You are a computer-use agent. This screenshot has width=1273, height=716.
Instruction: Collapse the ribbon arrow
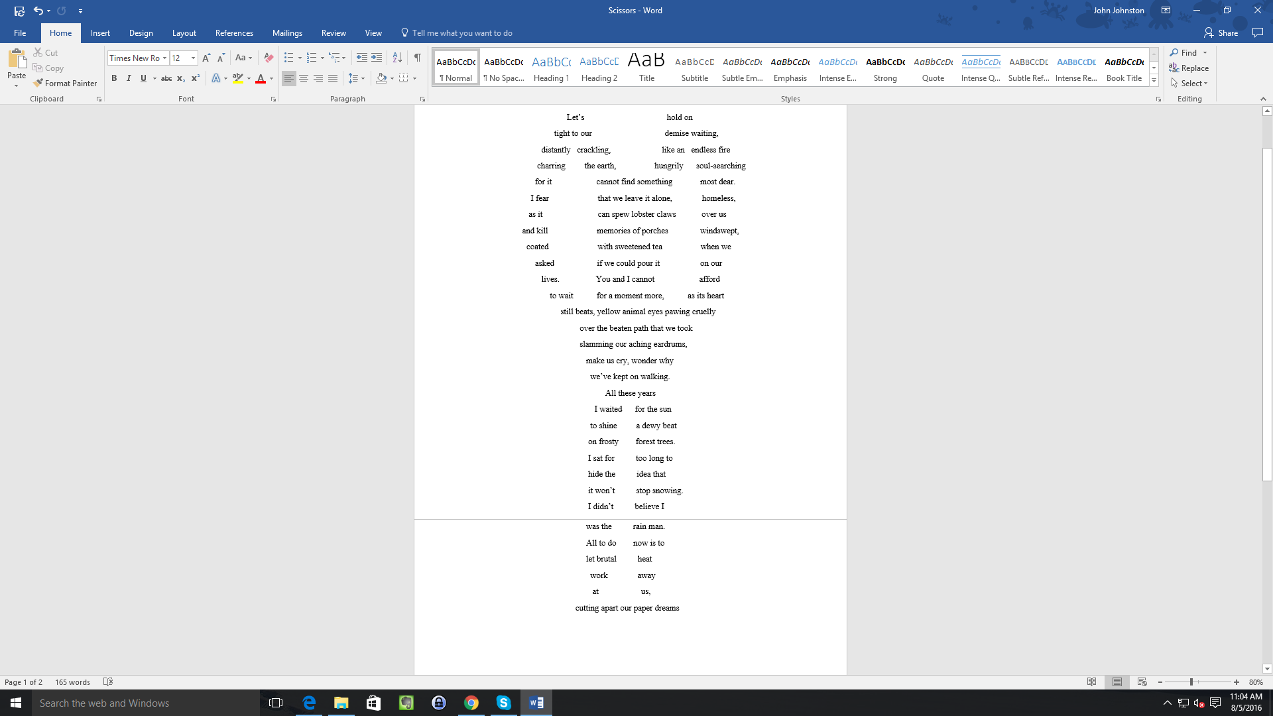(1263, 99)
